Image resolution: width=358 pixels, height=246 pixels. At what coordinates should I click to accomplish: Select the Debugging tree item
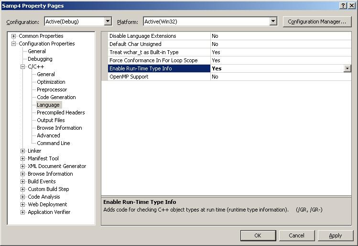tap(40, 59)
